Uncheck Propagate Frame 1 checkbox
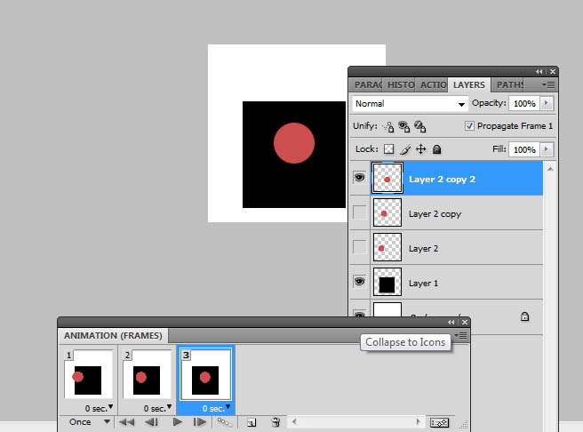583x432 pixels. click(469, 125)
